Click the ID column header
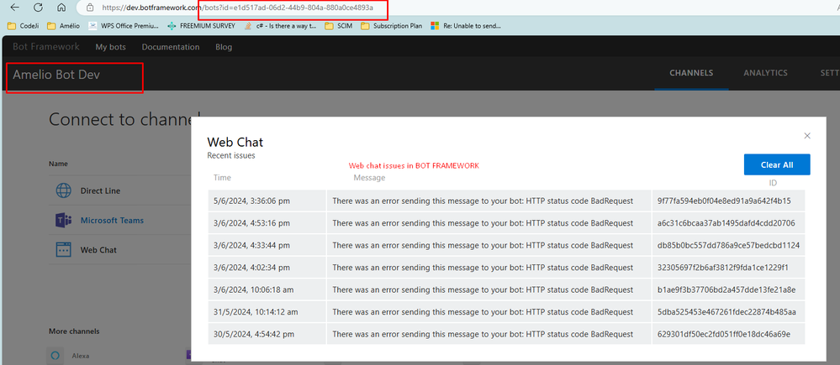840x365 pixels. pos(773,183)
